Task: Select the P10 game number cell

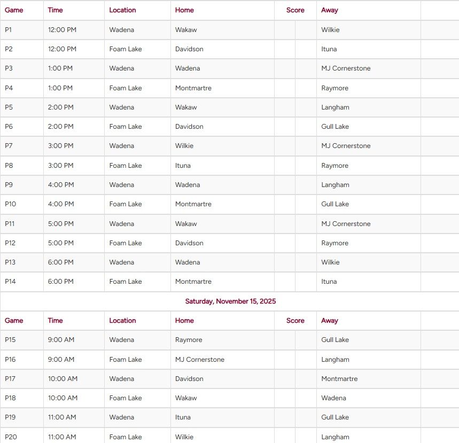Action: click(x=11, y=204)
